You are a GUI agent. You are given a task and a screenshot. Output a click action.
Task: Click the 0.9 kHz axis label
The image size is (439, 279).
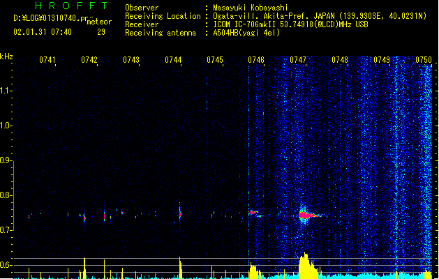(x=6, y=160)
